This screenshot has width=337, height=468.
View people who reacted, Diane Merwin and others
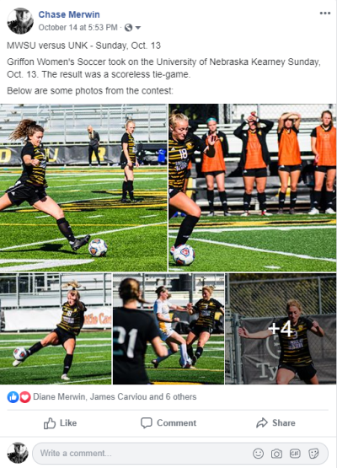pos(115,396)
